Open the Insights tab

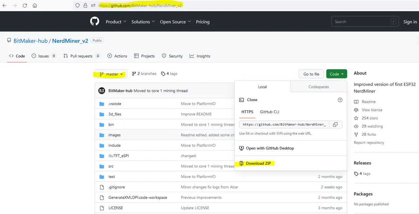pos(200,56)
